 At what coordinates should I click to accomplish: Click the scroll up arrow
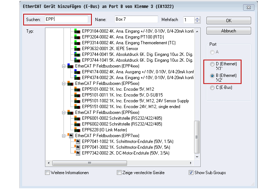tap(197, 32)
